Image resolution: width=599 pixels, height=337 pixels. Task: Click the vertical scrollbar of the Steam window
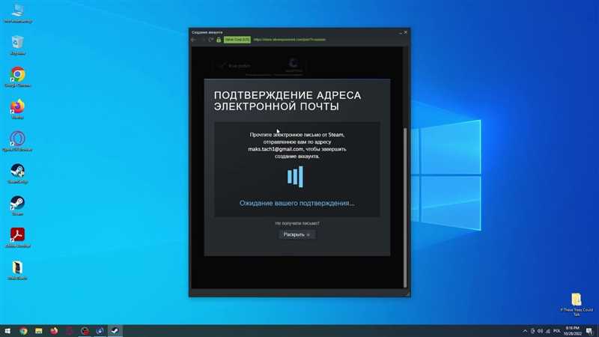click(x=405, y=207)
